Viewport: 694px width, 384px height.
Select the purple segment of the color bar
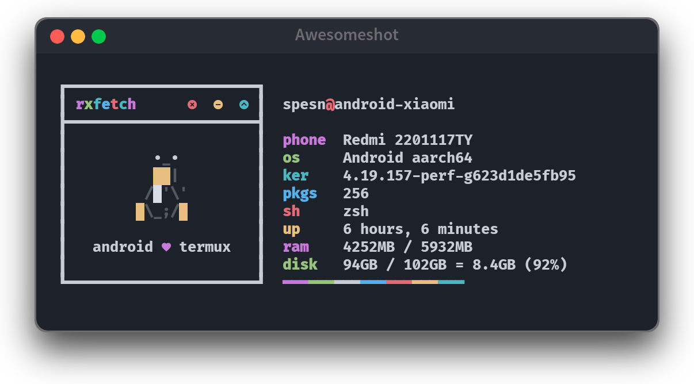pyautogui.click(x=295, y=282)
